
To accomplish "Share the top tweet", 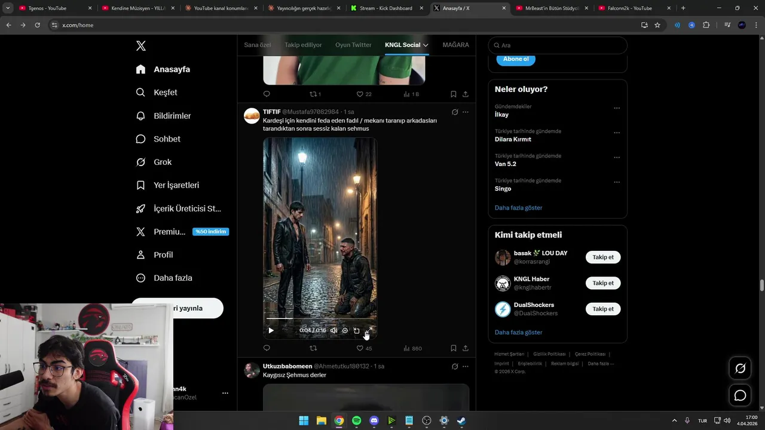I will pos(466,94).
